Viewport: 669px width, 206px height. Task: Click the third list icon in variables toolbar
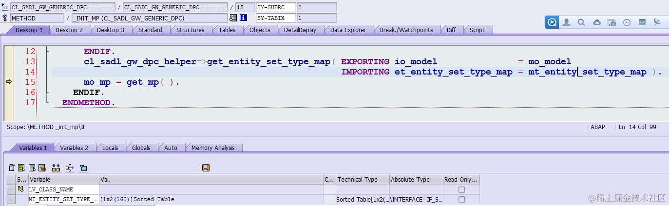click(x=32, y=168)
